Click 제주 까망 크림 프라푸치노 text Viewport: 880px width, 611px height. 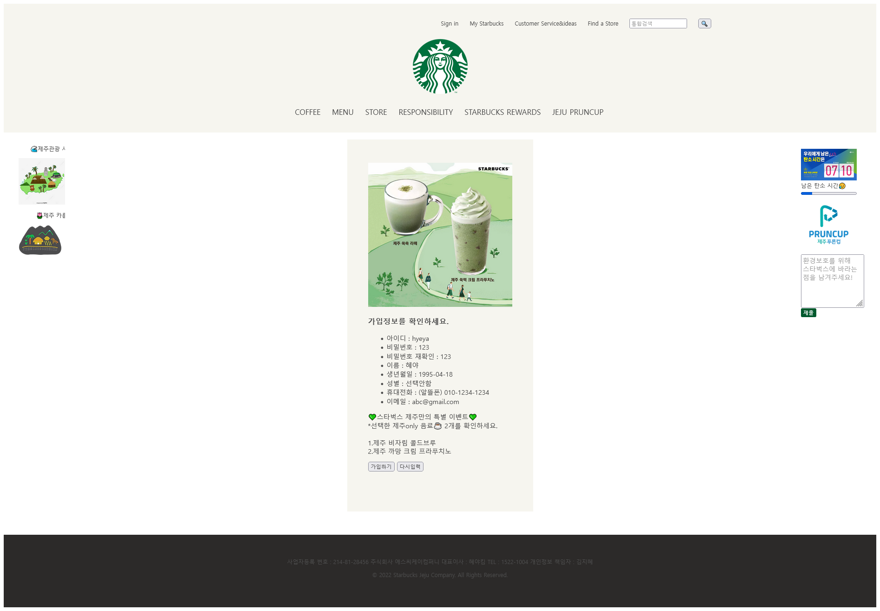click(410, 451)
